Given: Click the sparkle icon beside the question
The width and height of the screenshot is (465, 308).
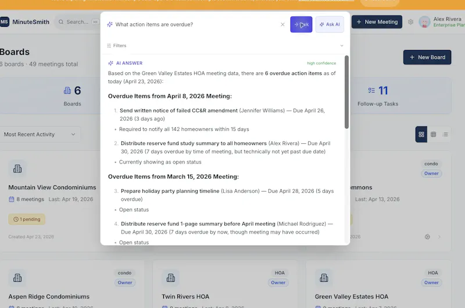Looking at the screenshot, I should [x=110, y=24].
